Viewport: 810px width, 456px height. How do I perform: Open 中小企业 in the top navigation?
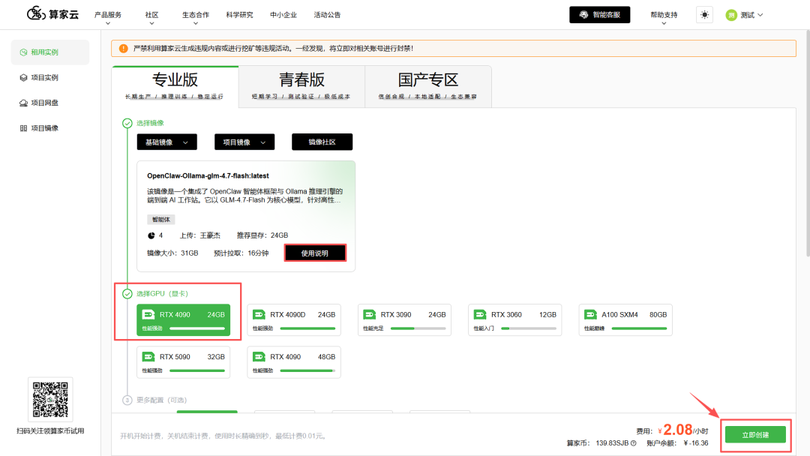(x=283, y=15)
